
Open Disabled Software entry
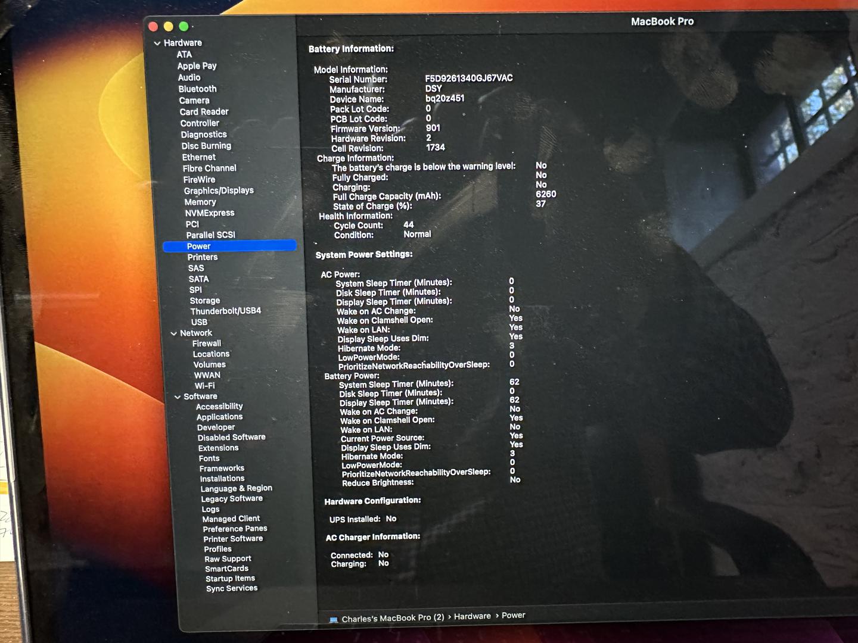232,438
